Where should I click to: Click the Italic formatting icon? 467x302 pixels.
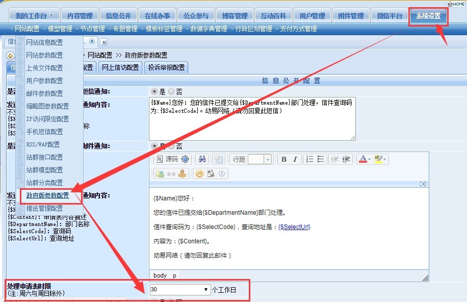pos(295,160)
